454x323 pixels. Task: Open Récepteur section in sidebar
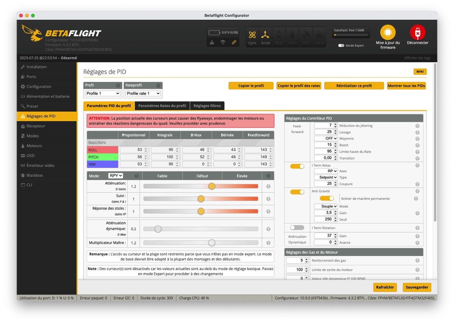47,126
